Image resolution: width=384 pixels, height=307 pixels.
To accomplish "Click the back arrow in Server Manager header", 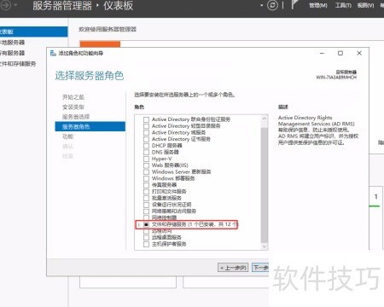I will coord(6,5).
